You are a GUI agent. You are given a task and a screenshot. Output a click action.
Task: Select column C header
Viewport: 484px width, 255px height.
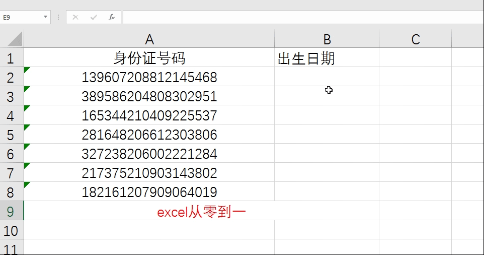(416, 39)
